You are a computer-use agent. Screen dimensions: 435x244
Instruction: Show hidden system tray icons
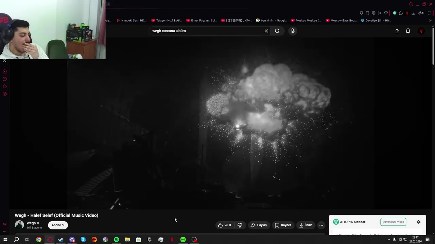389,240
